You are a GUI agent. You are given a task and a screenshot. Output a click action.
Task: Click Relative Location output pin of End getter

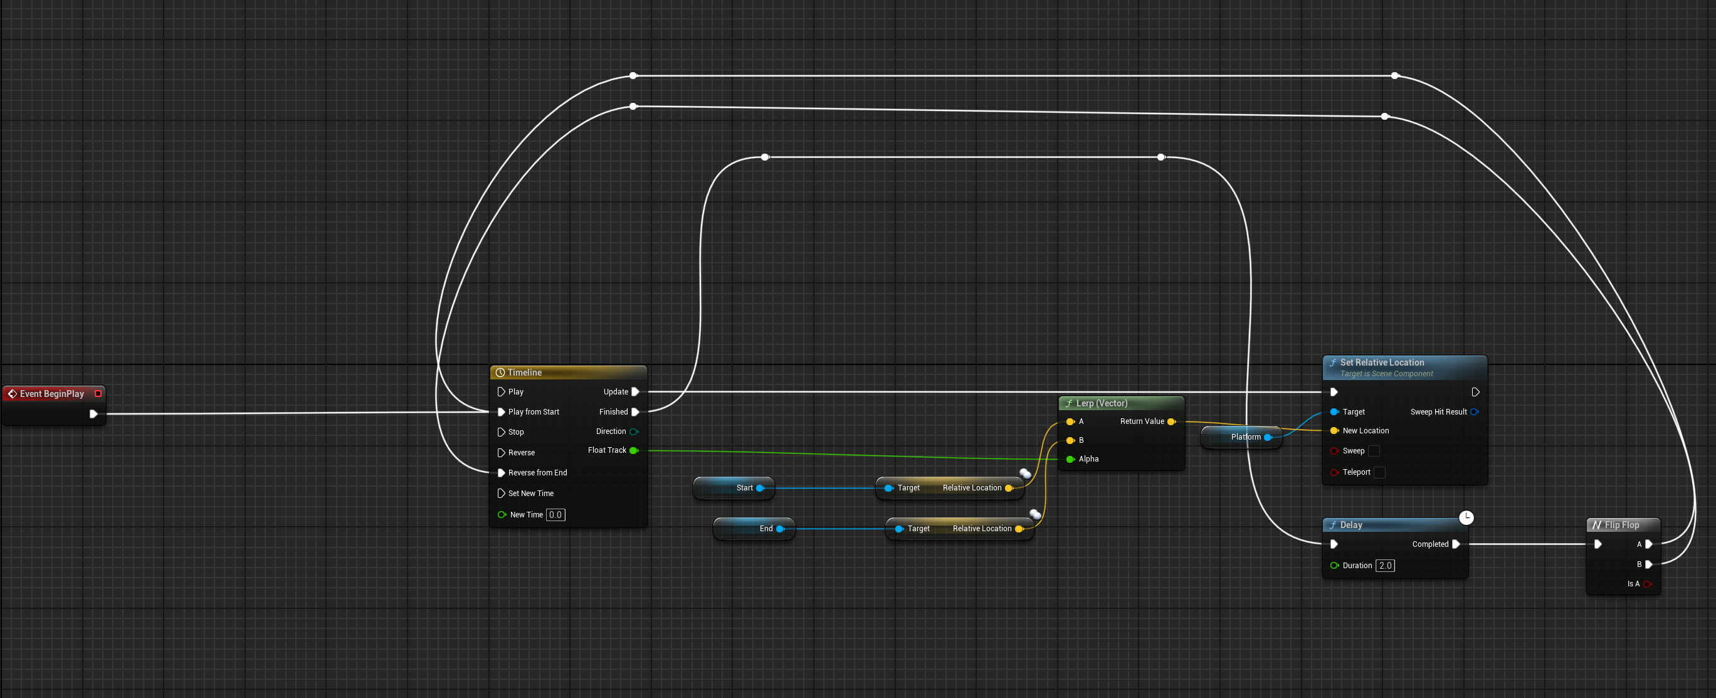(x=1019, y=529)
